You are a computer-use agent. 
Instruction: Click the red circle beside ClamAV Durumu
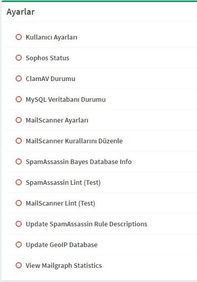point(19,78)
